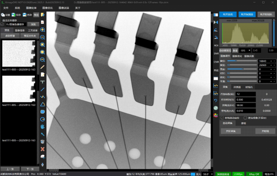Click the plus stepper beside 窗位 value
Viewport: 277px width, 176px height.
[x=271, y=61]
